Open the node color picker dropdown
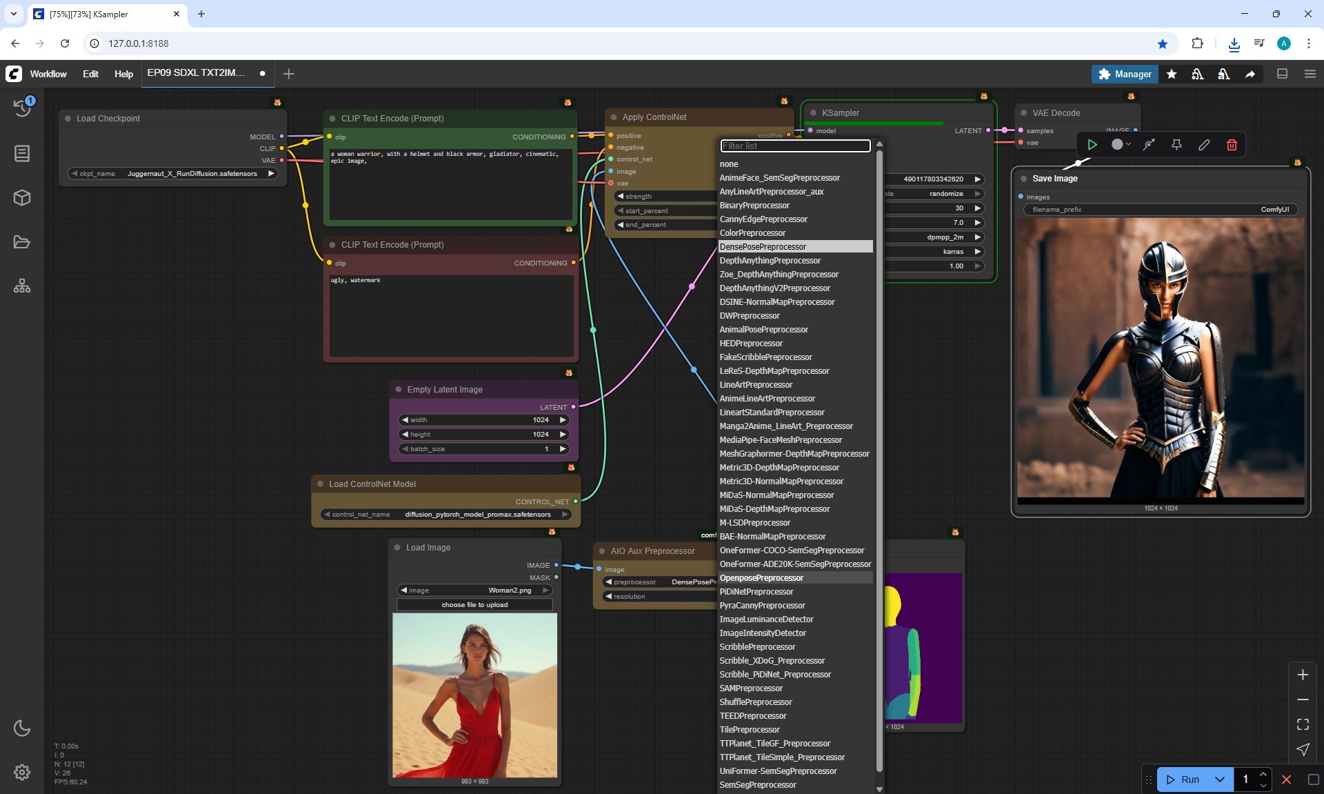Screen dimensions: 1324x794 (x=1121, y=145)
